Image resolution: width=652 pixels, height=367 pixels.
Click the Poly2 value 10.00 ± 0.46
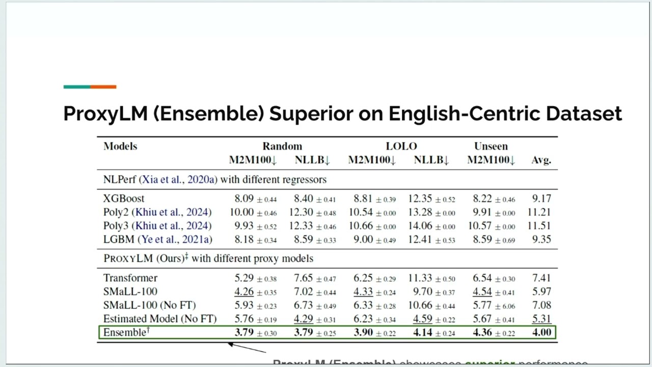(253, 212)
